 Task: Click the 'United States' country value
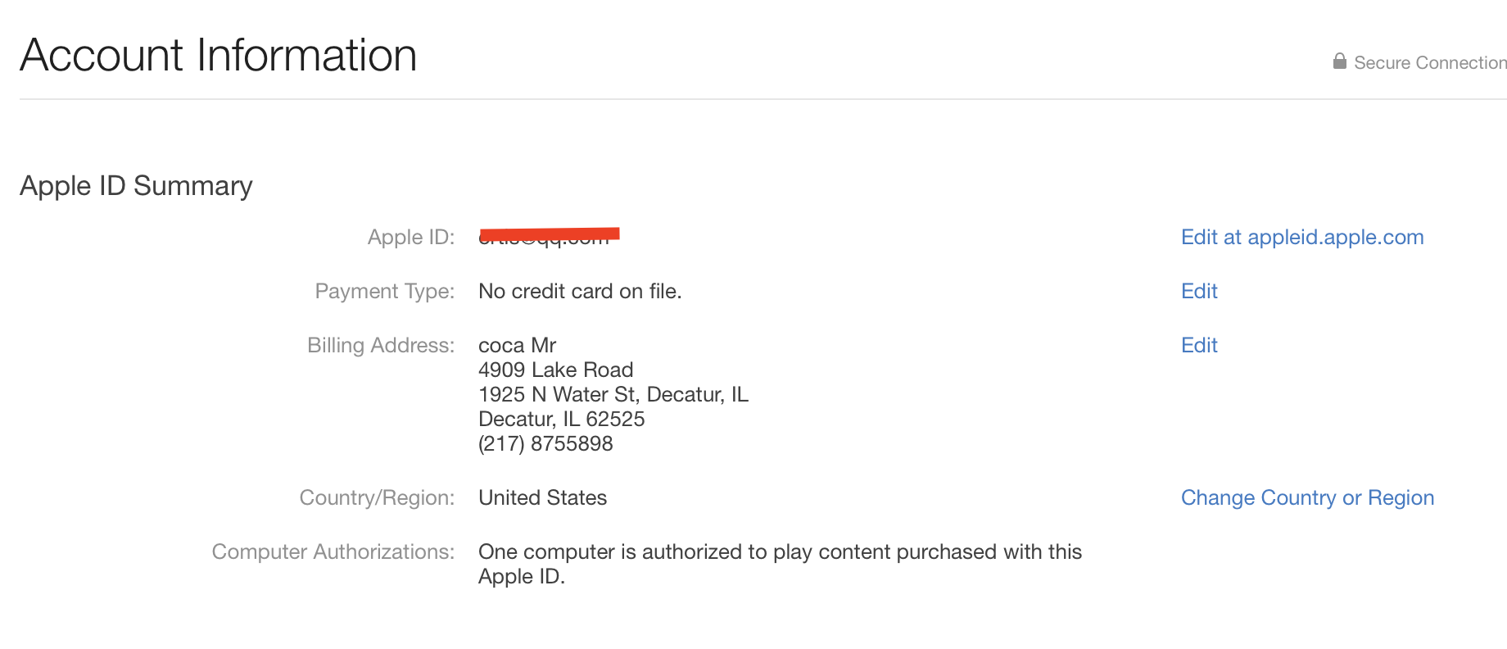[x=542, y=497]
